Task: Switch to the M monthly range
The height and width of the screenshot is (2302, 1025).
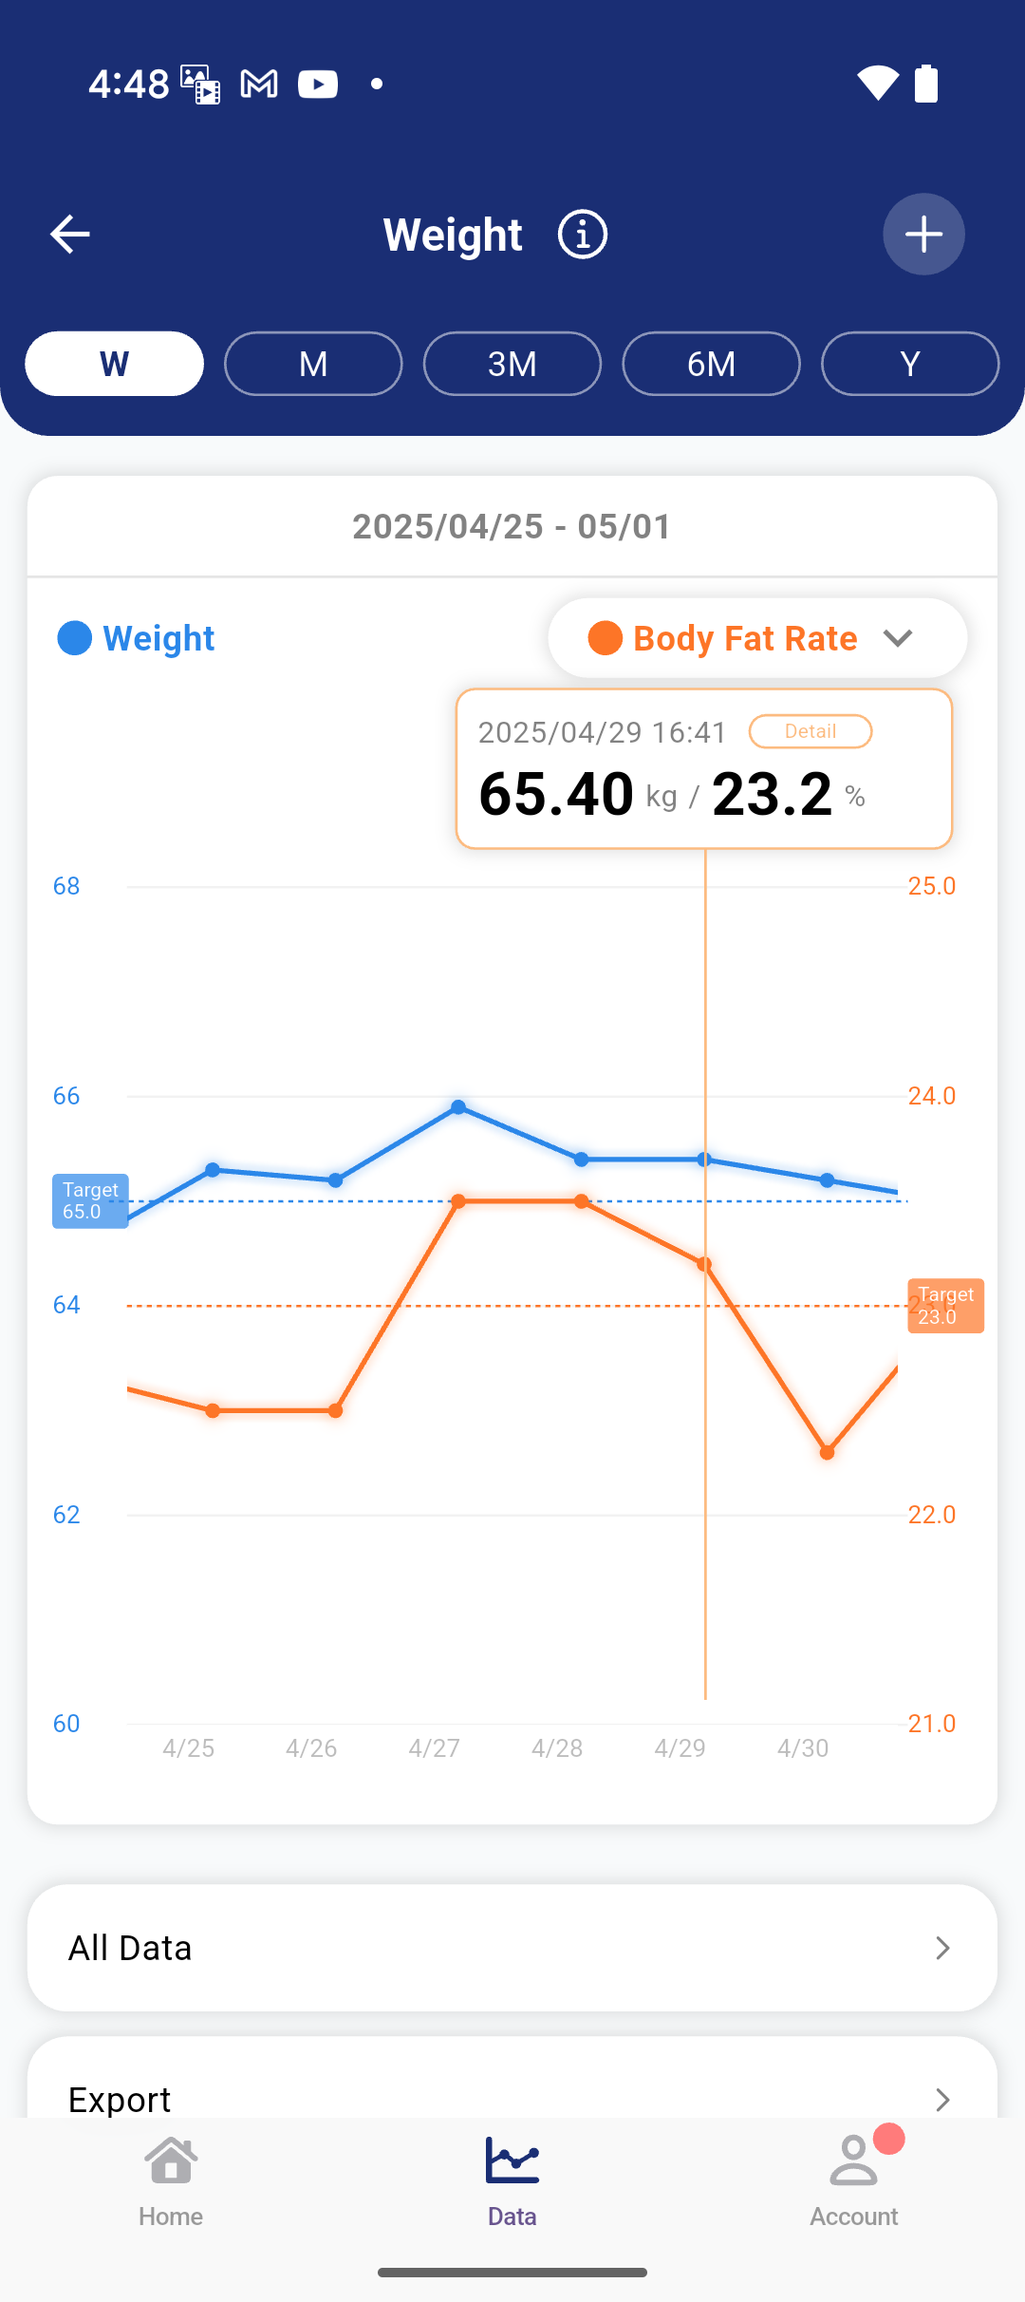Action: 313,364
